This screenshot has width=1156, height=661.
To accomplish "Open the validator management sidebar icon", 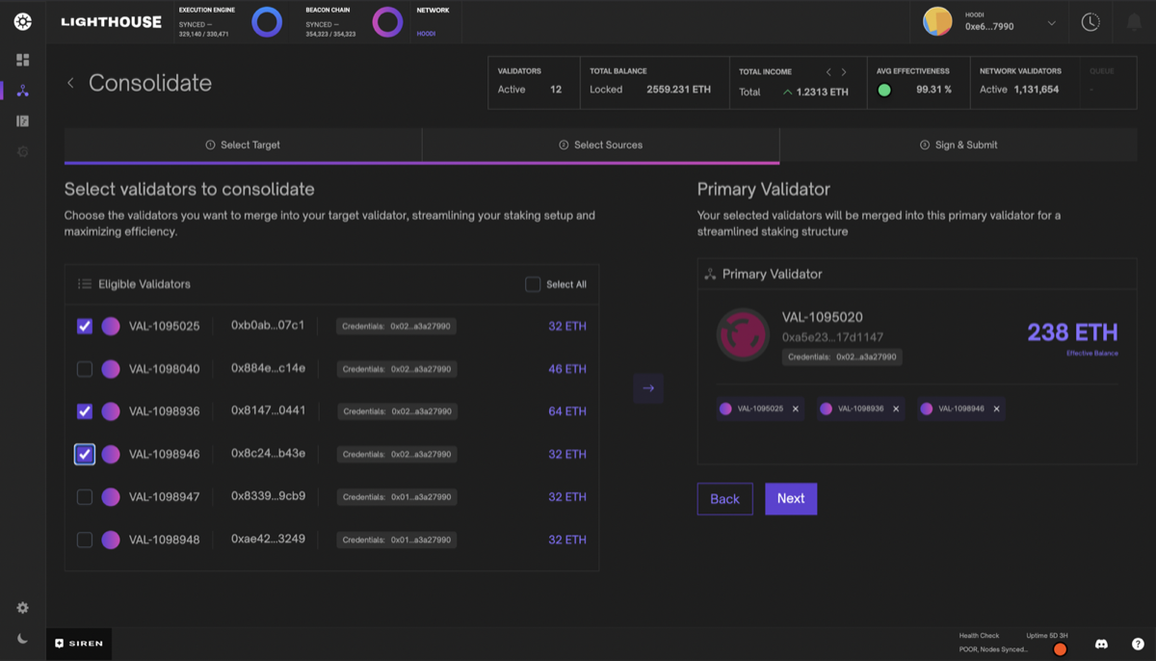I will (x=23, y=91).
